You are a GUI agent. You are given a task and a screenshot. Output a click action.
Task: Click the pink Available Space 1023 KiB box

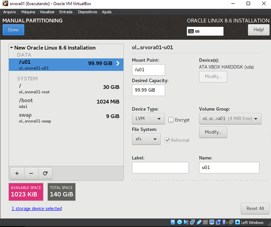pos(26,192)
